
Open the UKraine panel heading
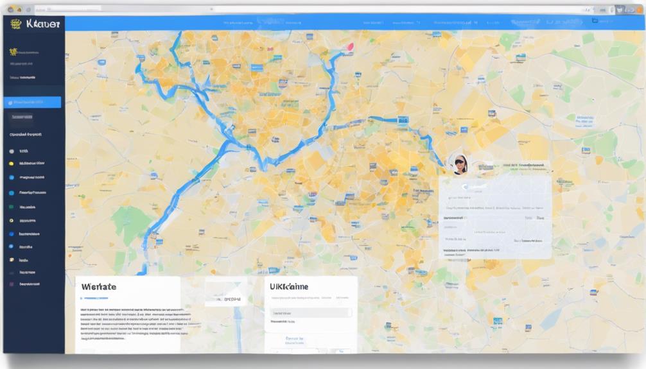coord(290,286)
